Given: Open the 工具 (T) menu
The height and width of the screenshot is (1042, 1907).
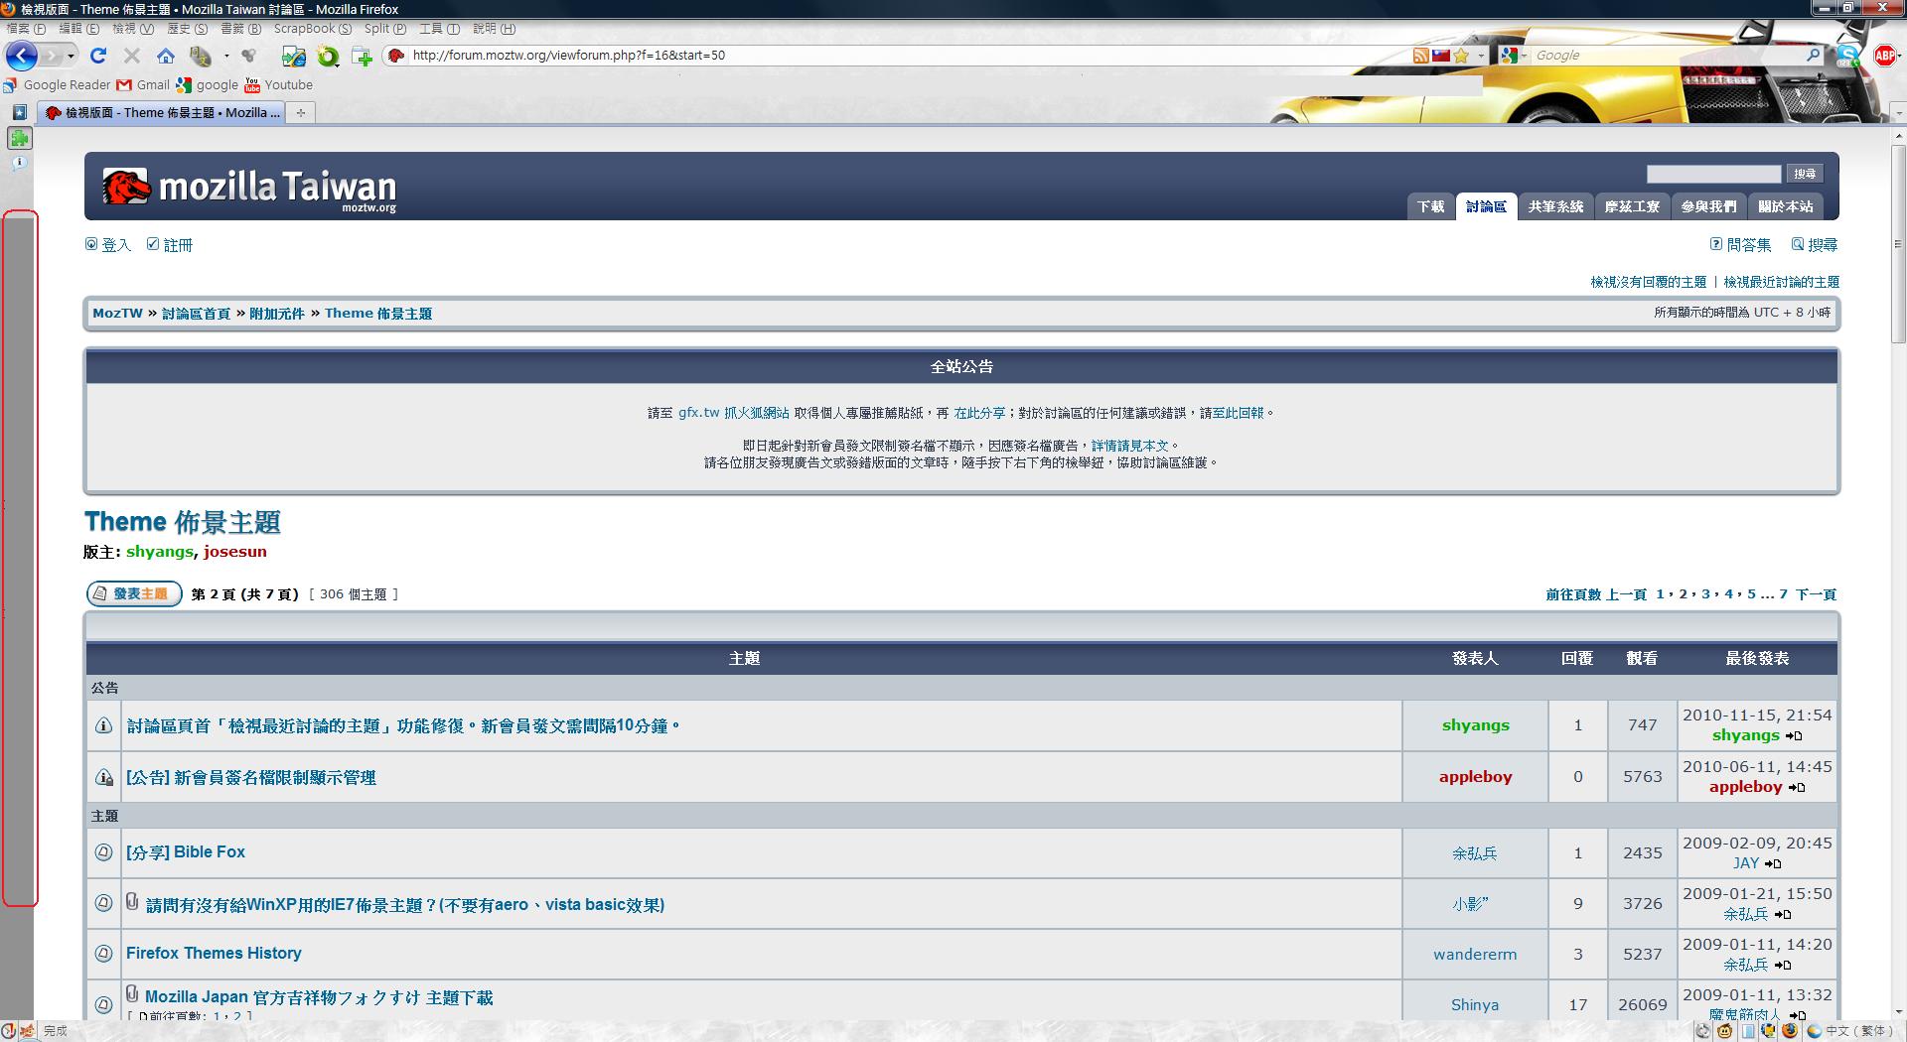Looking at the screenshot, I should click(x=439, y=29).
